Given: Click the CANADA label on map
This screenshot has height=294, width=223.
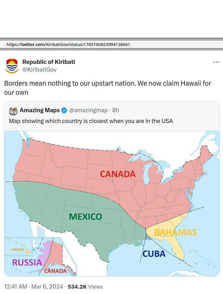Looking at the screenshot, I should [x=118, y=174].
